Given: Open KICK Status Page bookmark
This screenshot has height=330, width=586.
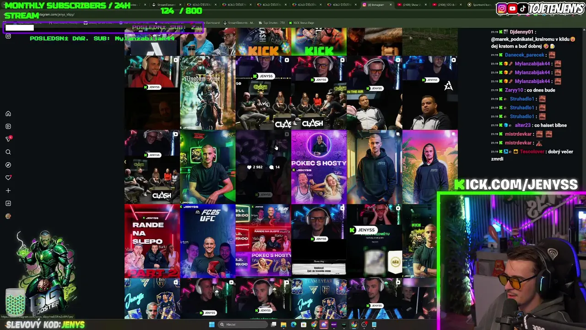Looking at the screenshot, I should coord(301,23).
